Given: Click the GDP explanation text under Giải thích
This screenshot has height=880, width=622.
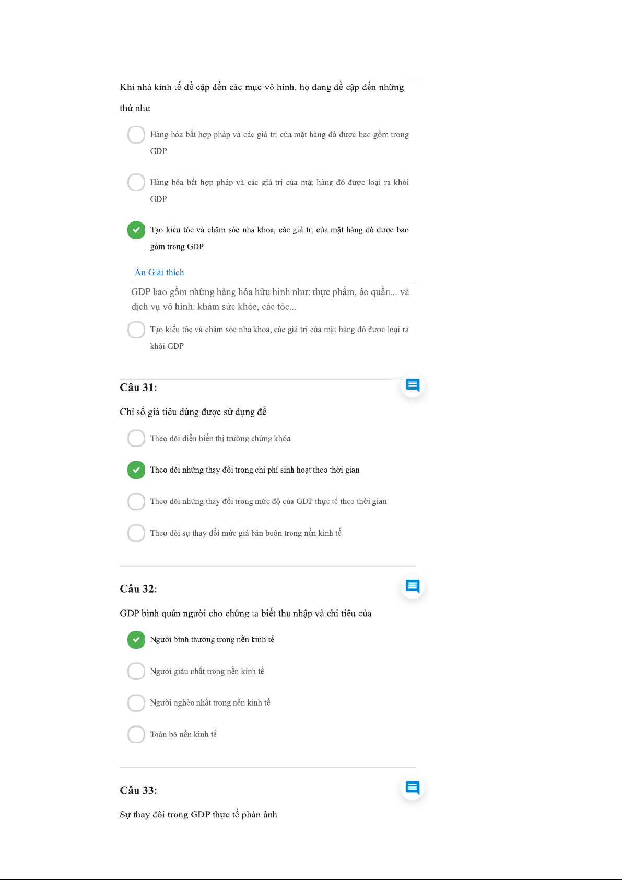Looking at the screenshot, I should point(269,299).
